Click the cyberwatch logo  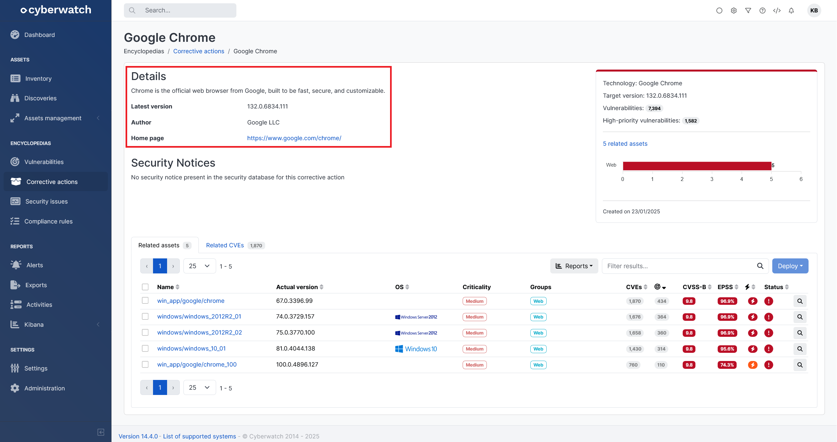pos(56,10)
